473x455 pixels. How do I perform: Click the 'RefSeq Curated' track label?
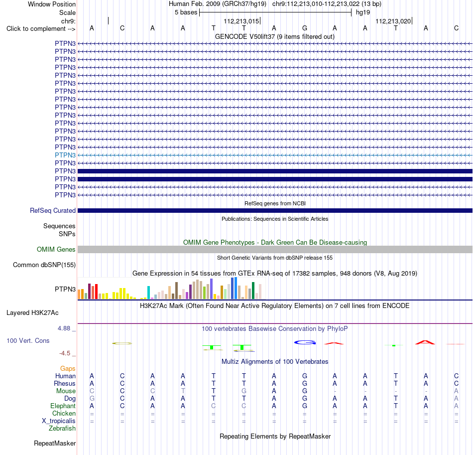pyautogui.click(x=53, y=210)
